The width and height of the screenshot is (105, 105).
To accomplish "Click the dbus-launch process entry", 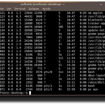I will (96, 76).
